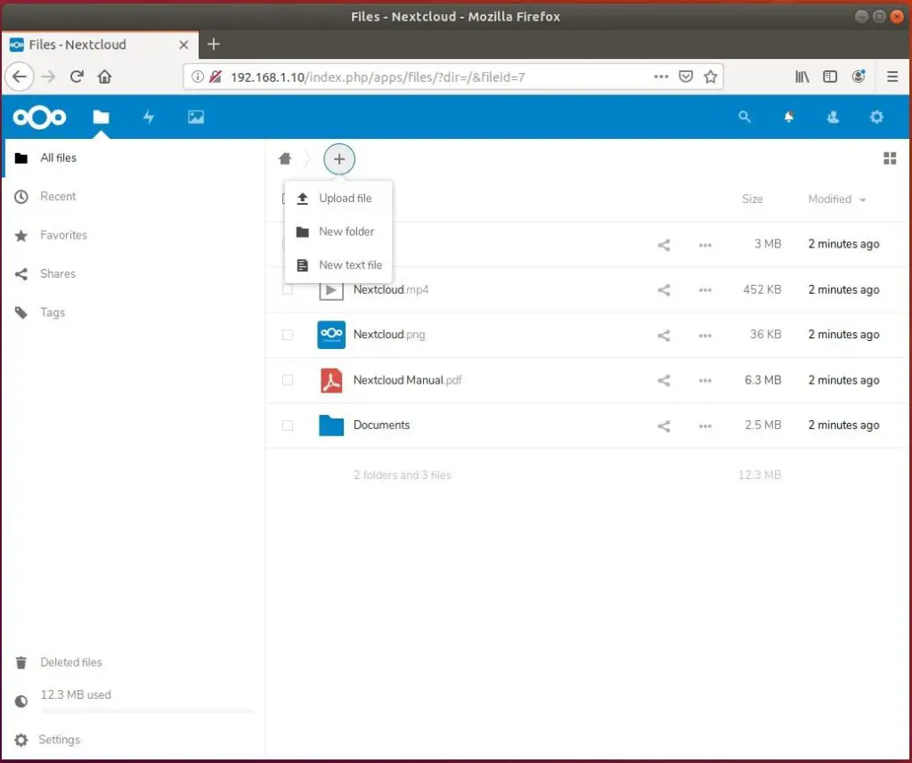
Task: Click the Firefox home button
Action: coord(105,77)
